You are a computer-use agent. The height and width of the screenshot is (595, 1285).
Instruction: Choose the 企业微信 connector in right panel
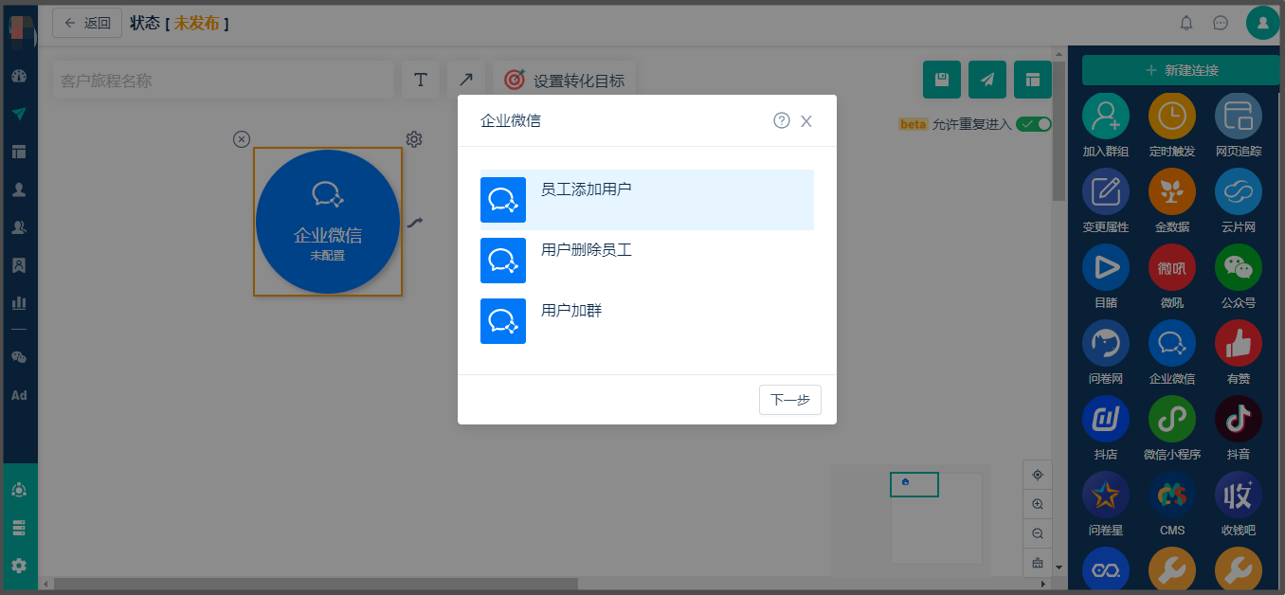tap(1172, 344)
